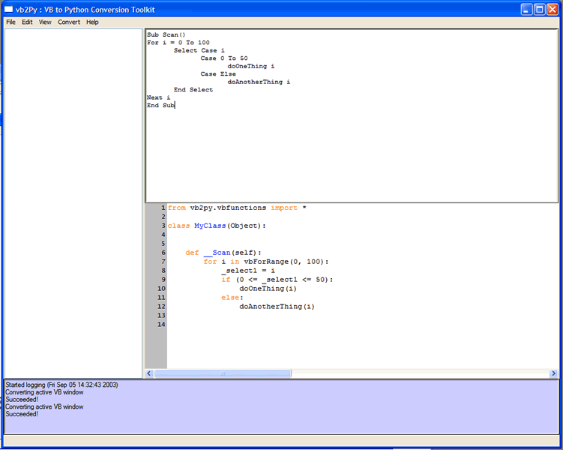Screen dimensions: 563x450
Task: Click the last 'Succeeded!' log entry
Action: 22,414
